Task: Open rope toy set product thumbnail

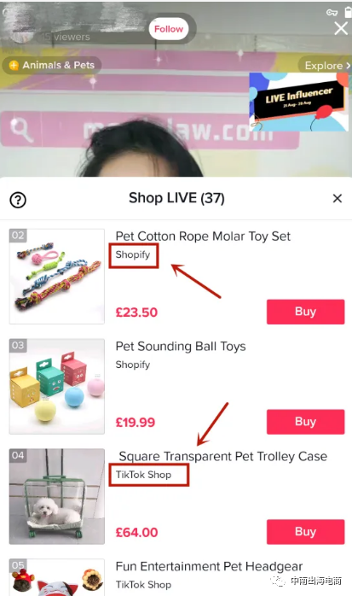Action: point(57,277)
